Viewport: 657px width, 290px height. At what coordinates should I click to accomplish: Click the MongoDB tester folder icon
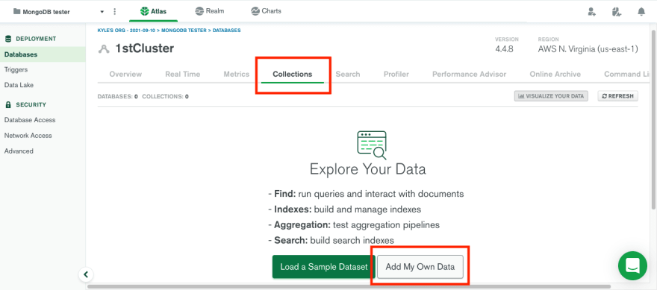point(17,11)
